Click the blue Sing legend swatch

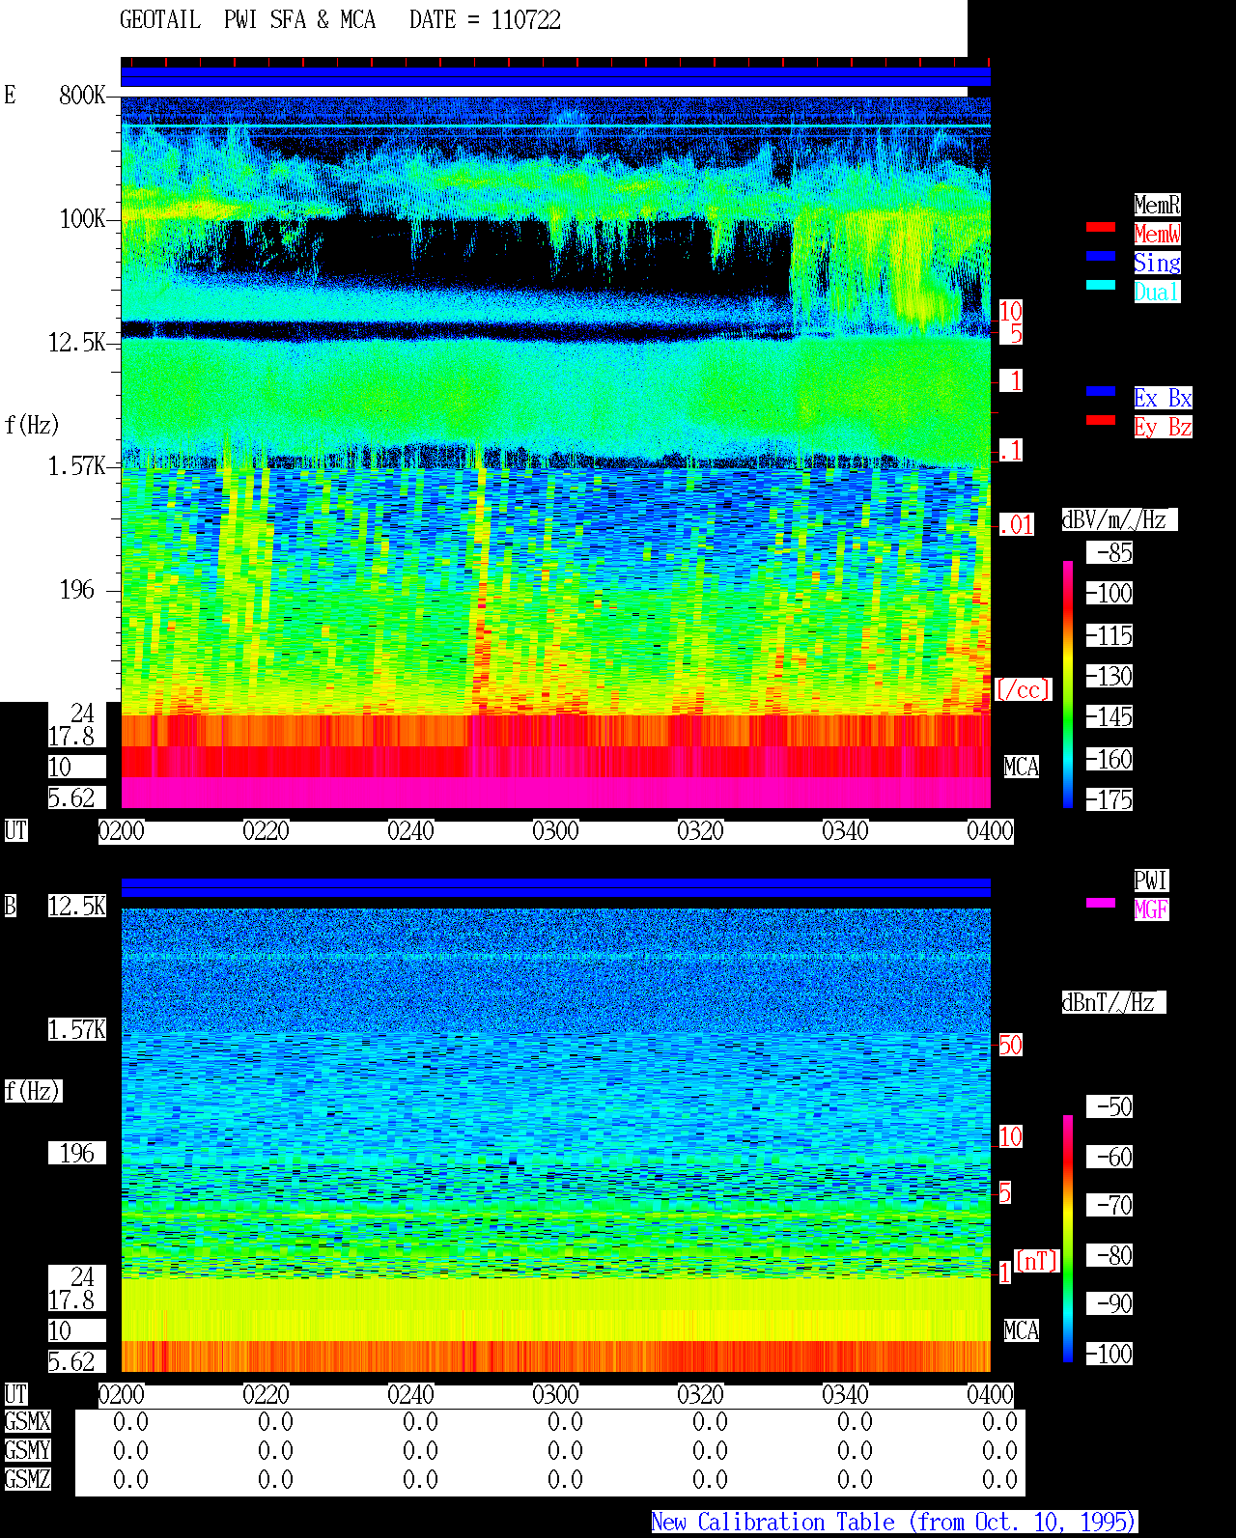[1101, 256]
